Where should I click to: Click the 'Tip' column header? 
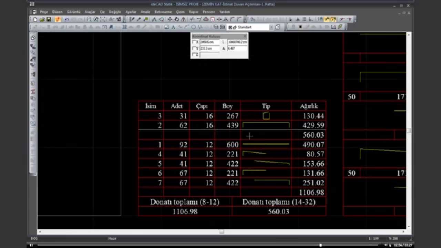pyautogui.click(x=266, y=106)
